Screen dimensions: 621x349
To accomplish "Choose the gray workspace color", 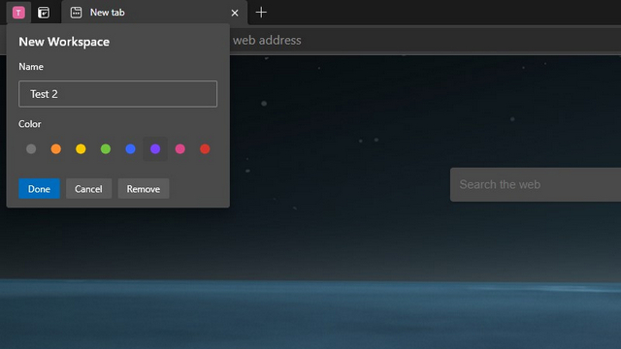I will pyautogui.click(x=31, y=148).
